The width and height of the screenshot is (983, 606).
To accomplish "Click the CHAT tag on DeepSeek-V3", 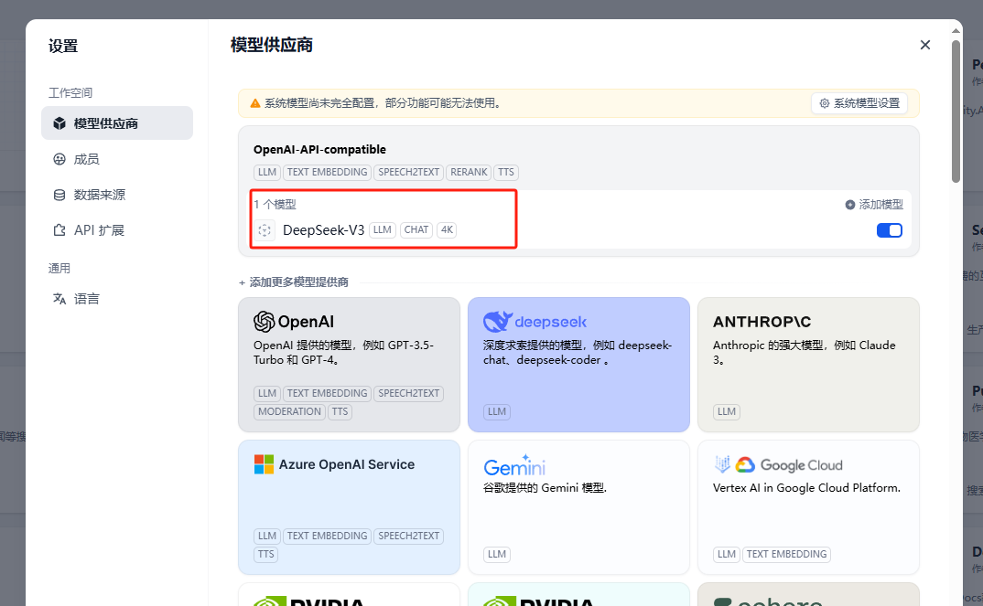I will tap(416, 229).
